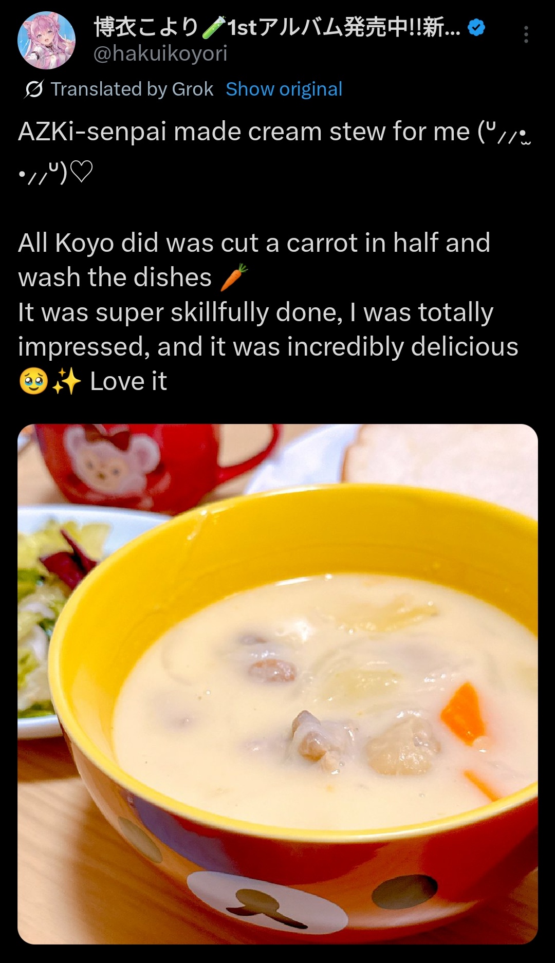Click the blue verified badge

point(476,27)
